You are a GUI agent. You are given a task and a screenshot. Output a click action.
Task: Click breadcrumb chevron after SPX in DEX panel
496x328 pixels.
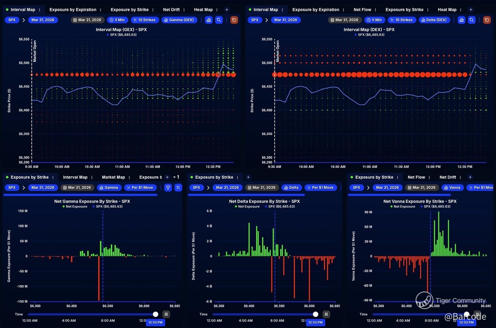pyautogui.click(x=267, y=20)
